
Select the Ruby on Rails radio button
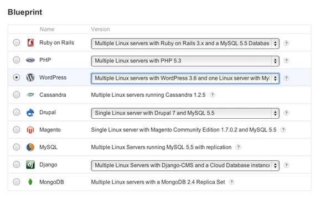(x=17, y=43)
